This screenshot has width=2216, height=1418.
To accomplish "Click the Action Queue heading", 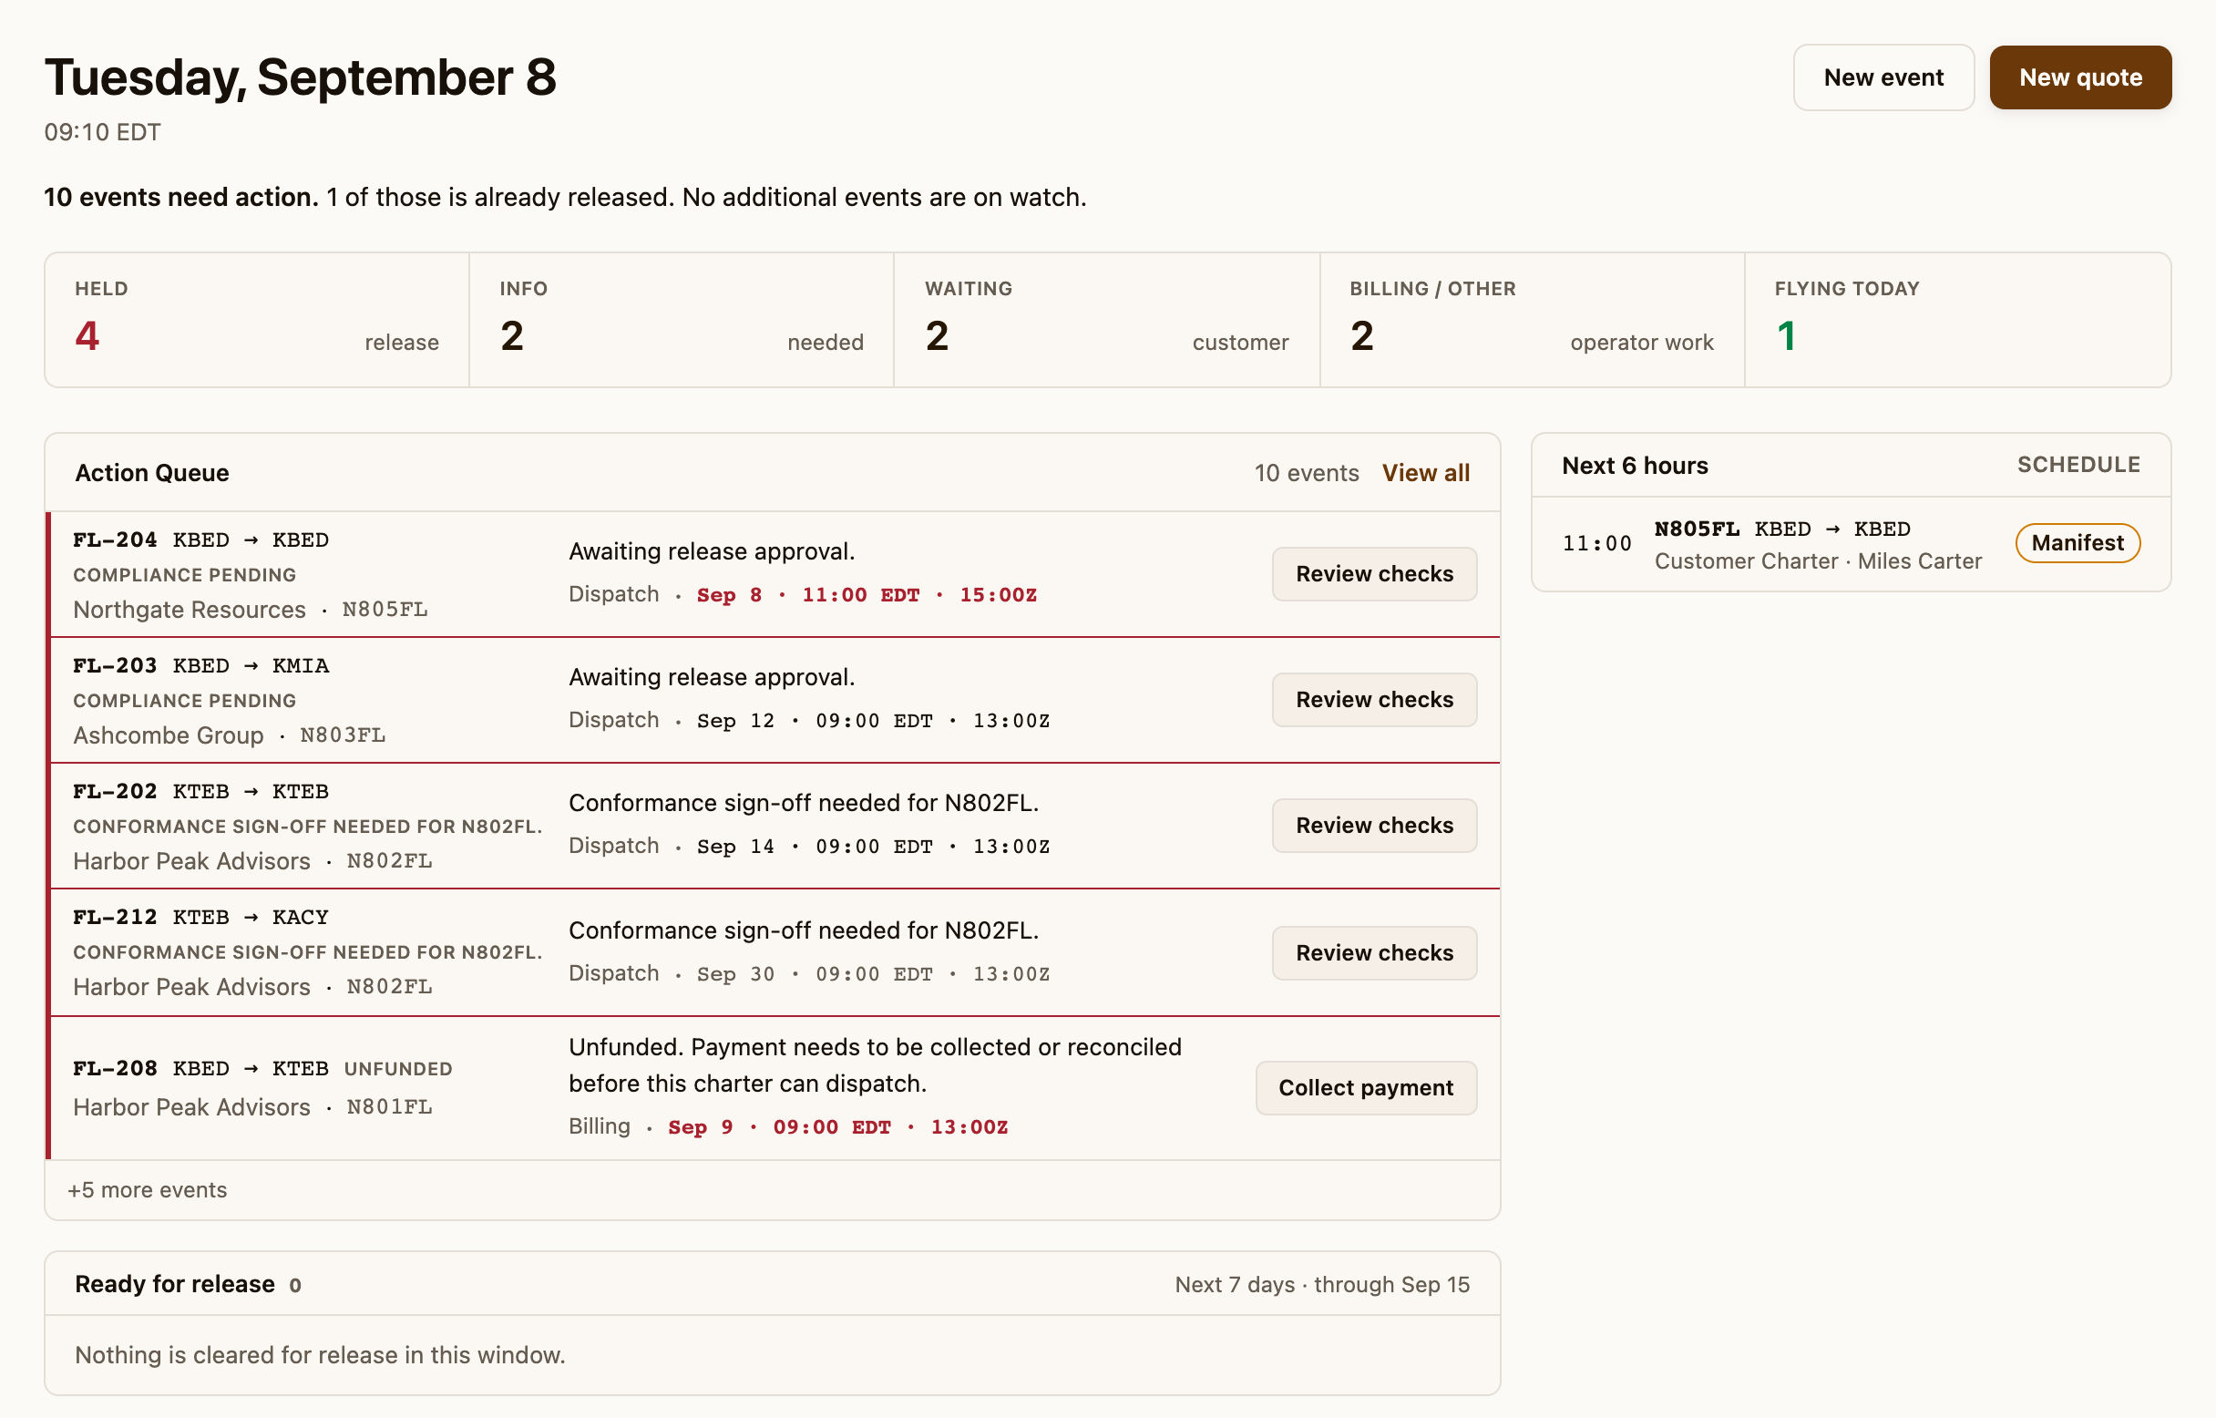I will point(152,472).
